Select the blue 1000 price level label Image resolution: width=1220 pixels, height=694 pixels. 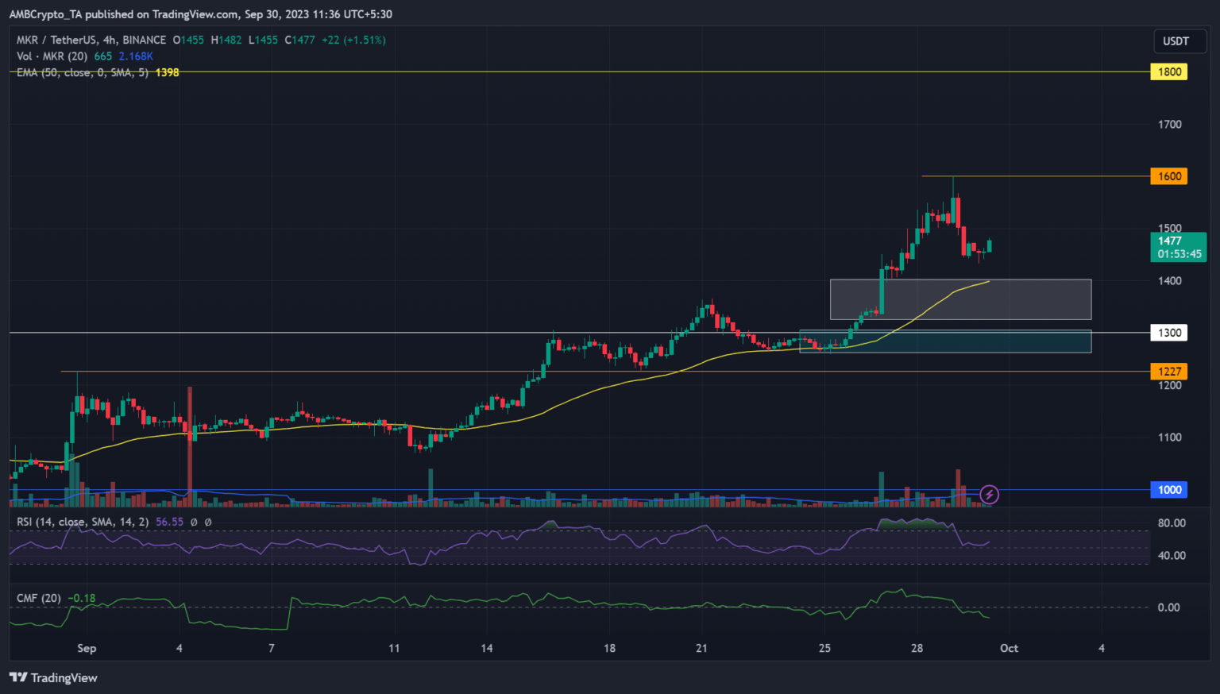tap(1168, 490)
